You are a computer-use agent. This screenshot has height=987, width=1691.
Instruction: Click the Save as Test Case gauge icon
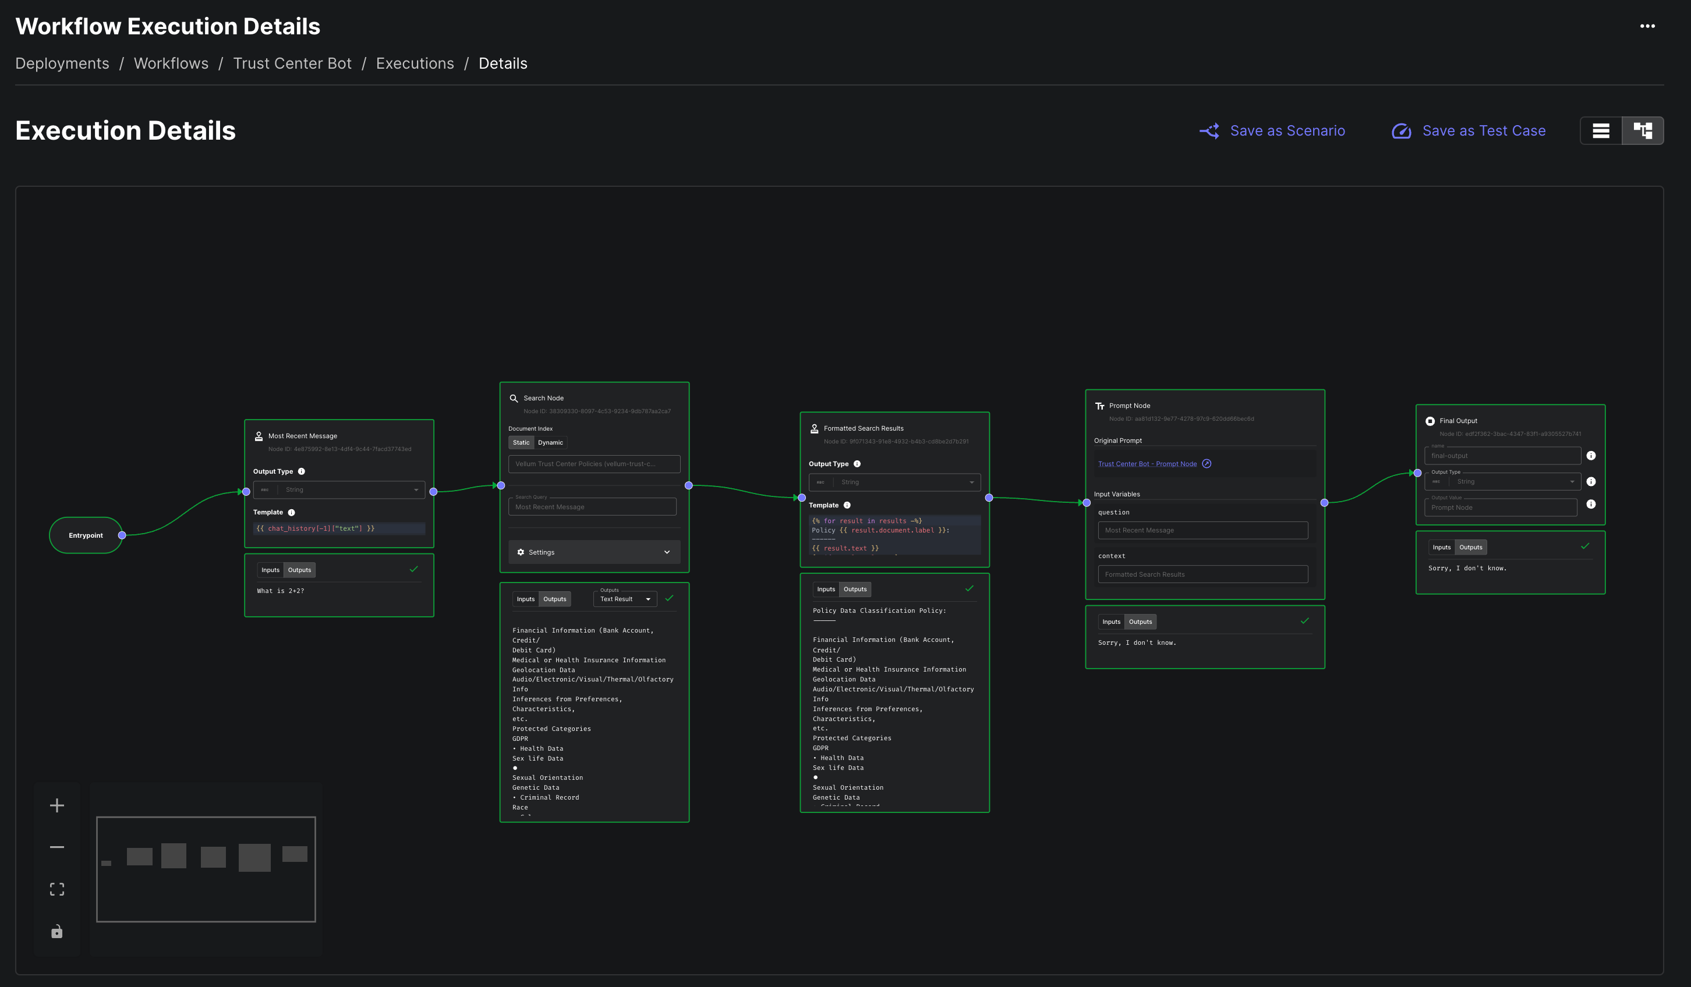pyautogui.click(x=1401, y=131)
